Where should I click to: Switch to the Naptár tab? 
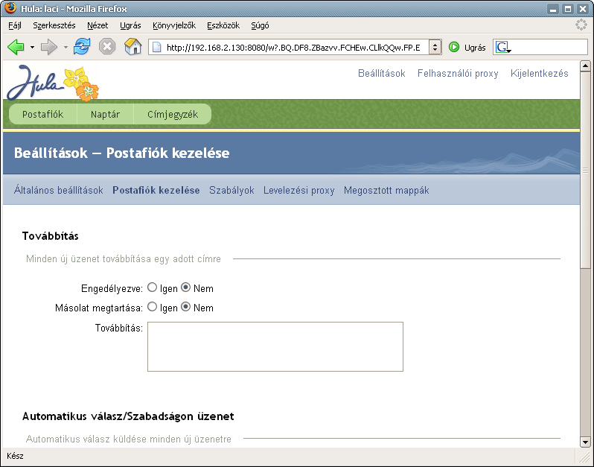point(105,114)
